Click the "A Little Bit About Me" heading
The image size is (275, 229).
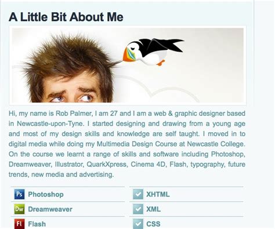[66, 17]
